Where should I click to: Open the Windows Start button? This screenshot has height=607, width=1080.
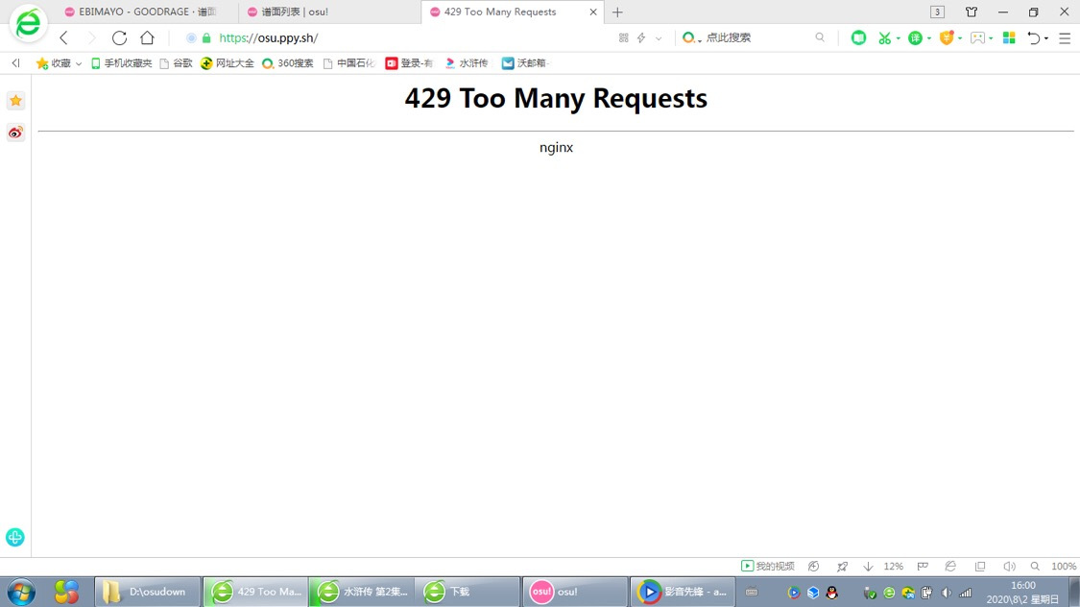(21, 592)
